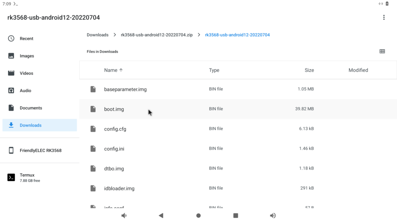The width and height of the screenshot is (397, 223).
Task: Click the 39.82 MB size value
Action: (304, 109)
